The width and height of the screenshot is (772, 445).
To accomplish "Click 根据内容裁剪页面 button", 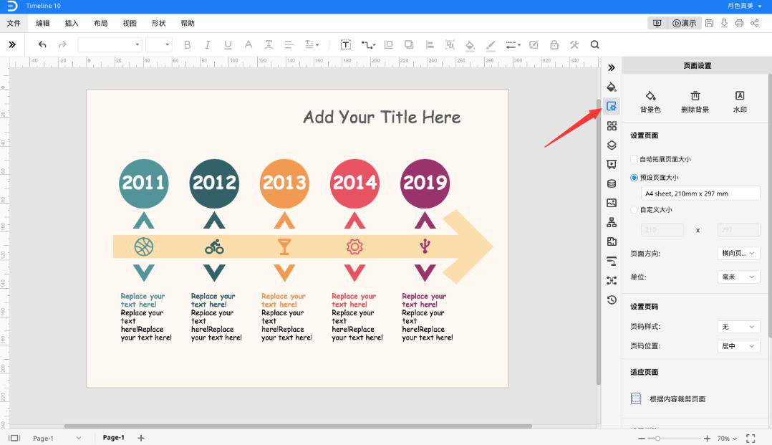I will click(669, 398).
